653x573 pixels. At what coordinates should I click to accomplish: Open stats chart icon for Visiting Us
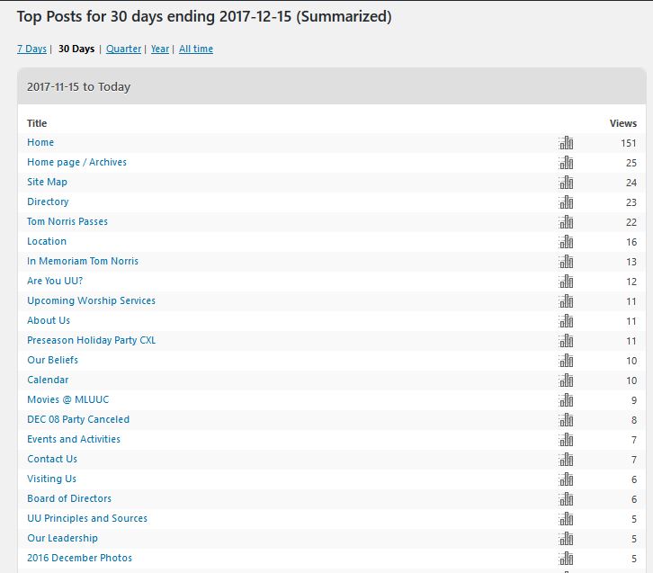coord(566,479)
